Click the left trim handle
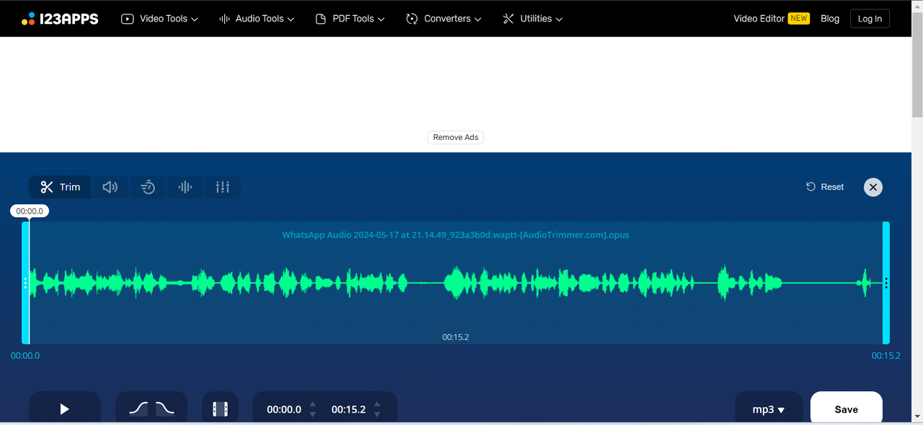 (25, 283)
